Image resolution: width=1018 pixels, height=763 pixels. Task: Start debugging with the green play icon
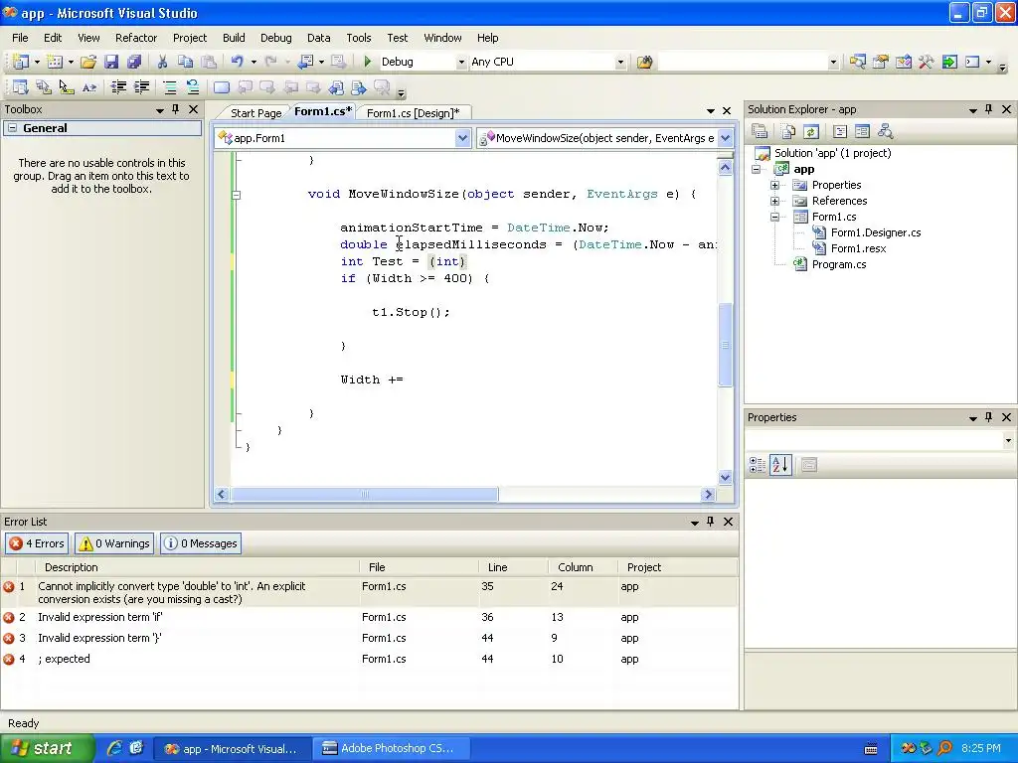[368, 62]
